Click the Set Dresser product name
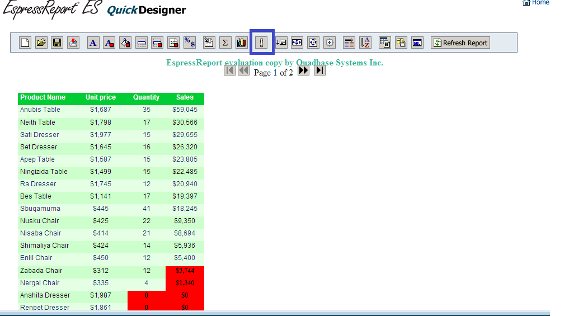The image size is (569, 316). pyautogui.click(x=39, y=147)
